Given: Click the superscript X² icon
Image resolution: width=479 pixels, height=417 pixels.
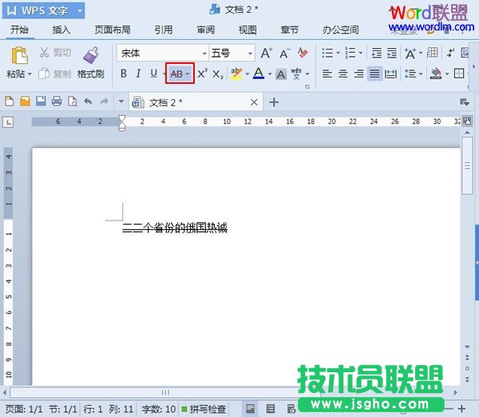Looking at the screenshot, I should coord(202,74).
